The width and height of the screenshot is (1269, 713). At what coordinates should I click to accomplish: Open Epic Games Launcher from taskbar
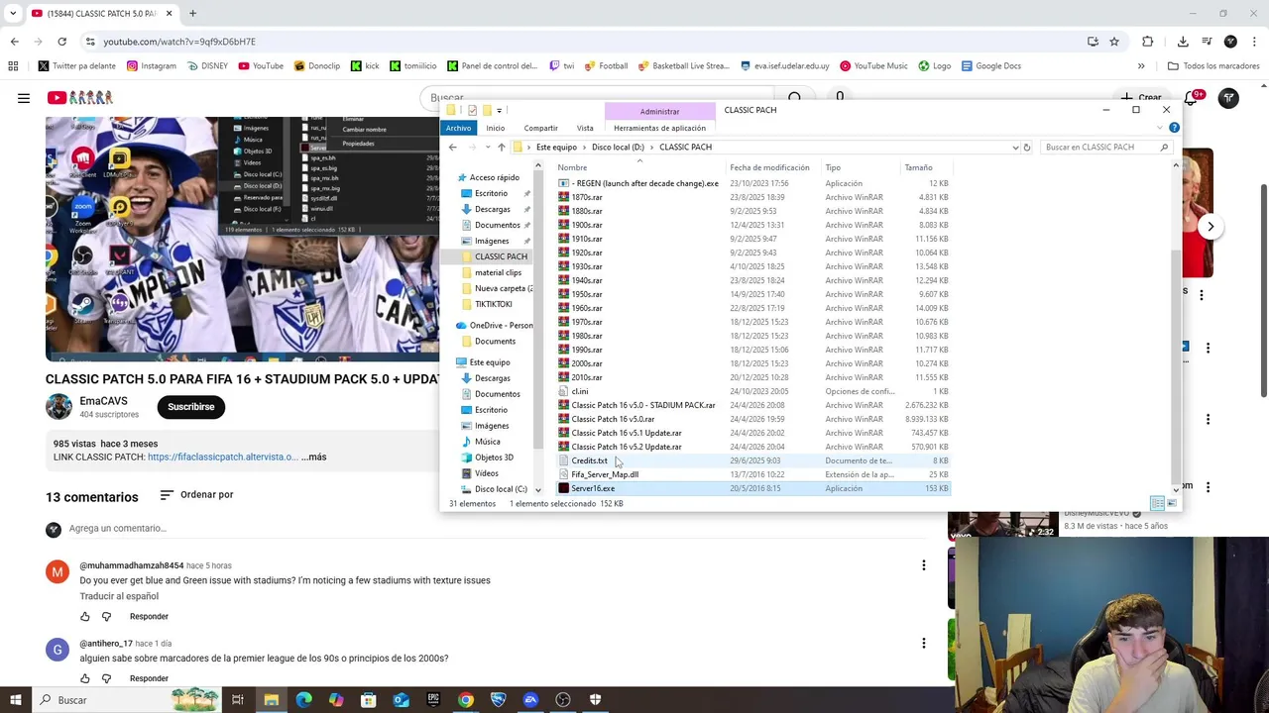pyautogui.click(x=433, y=700)
